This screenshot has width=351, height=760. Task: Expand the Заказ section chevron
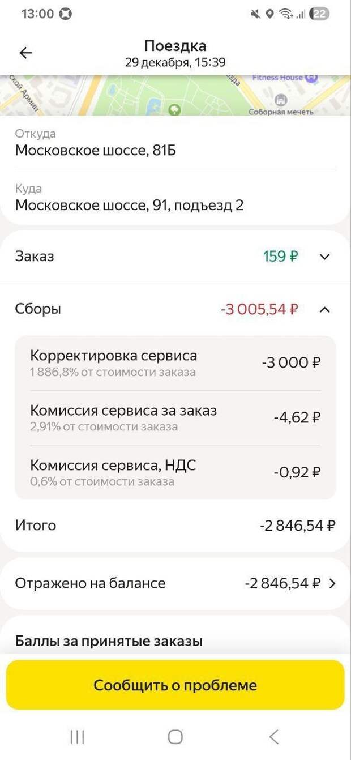point(324,257)
